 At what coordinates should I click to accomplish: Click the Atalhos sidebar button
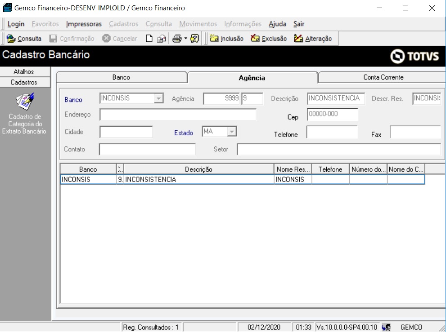coord(25,71)
